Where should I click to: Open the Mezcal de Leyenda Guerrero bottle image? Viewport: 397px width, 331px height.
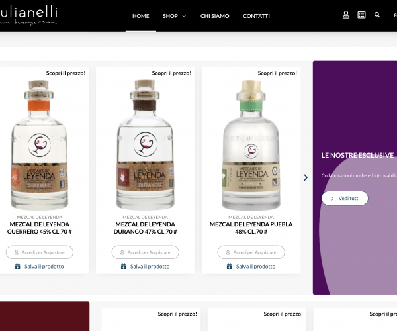(39, 145)
